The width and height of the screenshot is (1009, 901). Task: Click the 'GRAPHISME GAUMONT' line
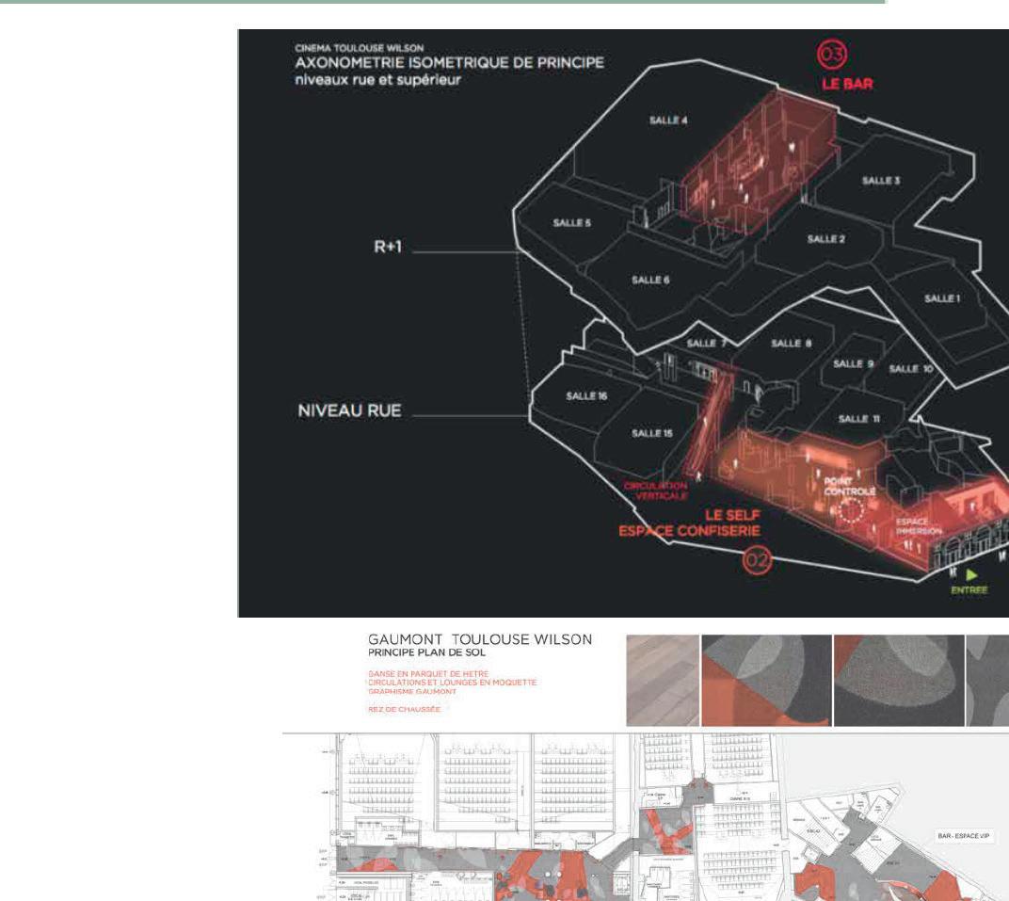tap(412, 691)
